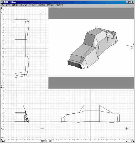
Task: Click the 3D cursor cross in front view
Action: (x=42, y=129)
